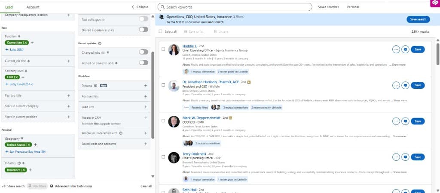Check the box for Haddie J.
The width and height of the screenshot is (440, 193).
click(163, 49)
